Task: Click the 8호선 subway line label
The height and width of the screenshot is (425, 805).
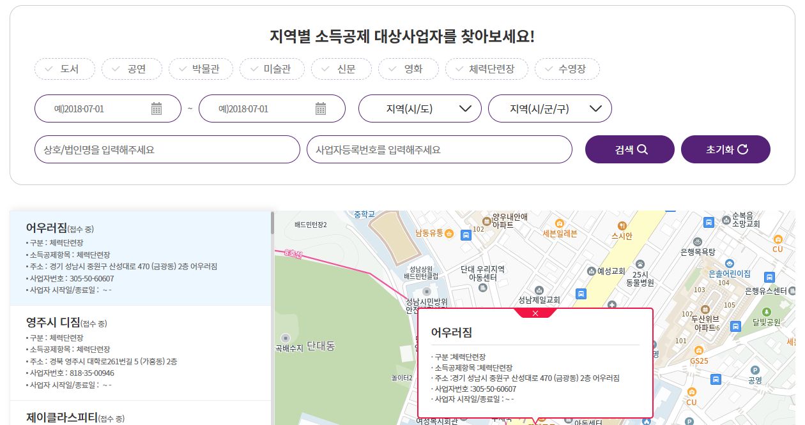Action: 293,255
